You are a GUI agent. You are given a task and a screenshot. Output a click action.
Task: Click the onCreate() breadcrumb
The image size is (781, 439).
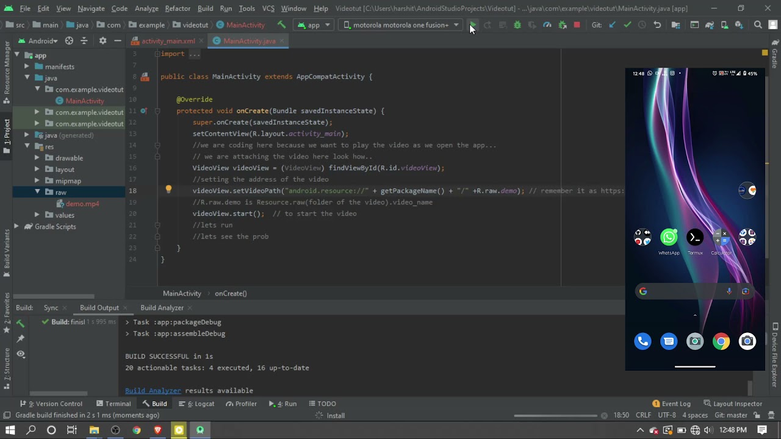coord(231,293)
